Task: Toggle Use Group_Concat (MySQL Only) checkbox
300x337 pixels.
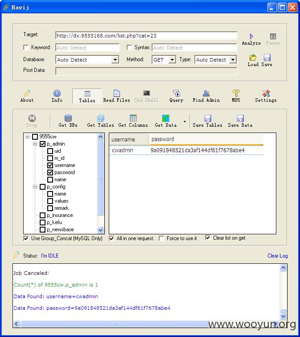Action: tap(26, 238)
